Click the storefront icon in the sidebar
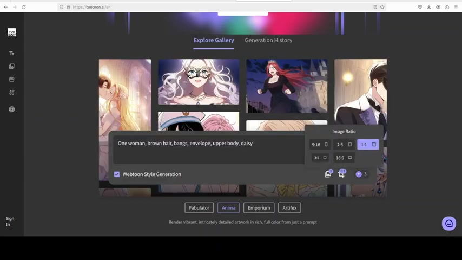462x260 pixels. [12, 79]
